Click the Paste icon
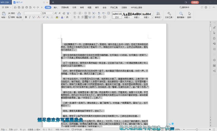This screenshot has width=217, height=131. (4, 14)
